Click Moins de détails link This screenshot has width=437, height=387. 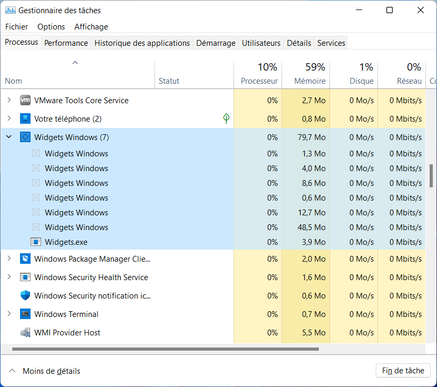[51, 371]
